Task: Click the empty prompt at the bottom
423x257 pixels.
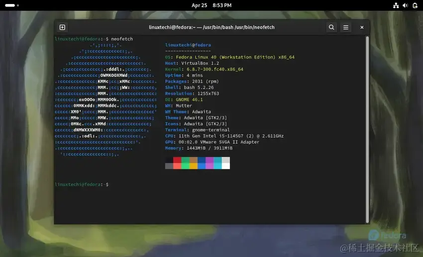Action: coord(82,184)
